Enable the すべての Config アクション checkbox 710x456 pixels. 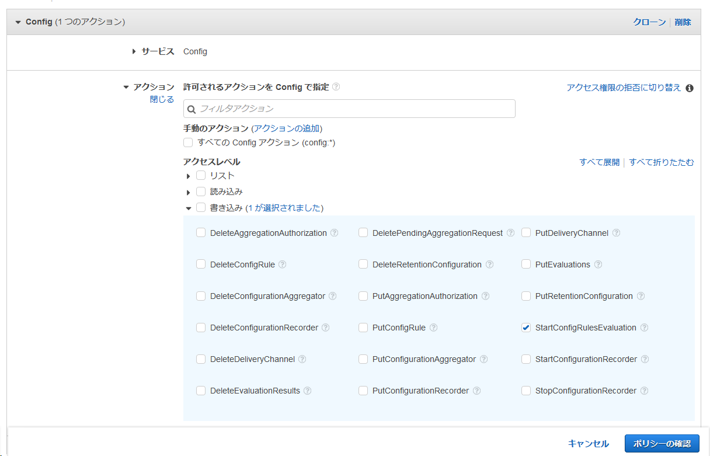(188, 142)
